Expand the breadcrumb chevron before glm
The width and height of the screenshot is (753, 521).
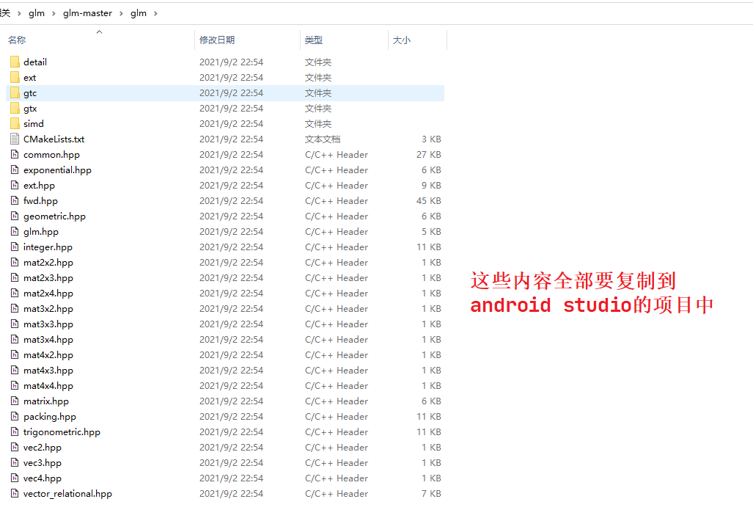click(x=19, y=13)
